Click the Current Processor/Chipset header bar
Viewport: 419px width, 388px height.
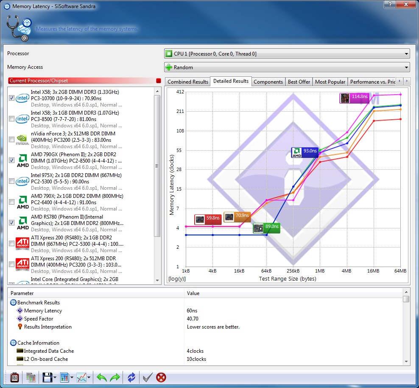[x=84, y=81]
